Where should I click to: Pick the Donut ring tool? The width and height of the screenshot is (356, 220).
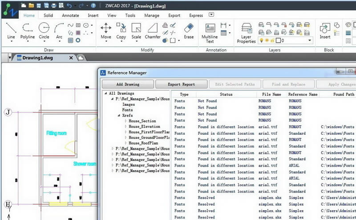78,40
